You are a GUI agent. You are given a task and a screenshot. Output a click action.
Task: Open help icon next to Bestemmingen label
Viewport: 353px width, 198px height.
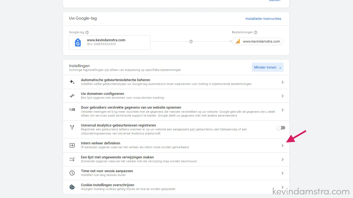tap(256, 32)
